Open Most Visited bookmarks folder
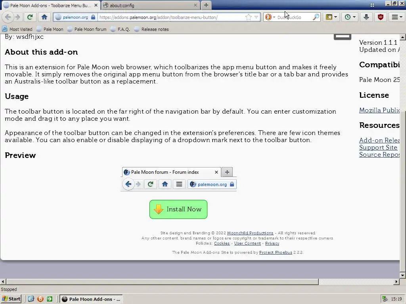The width and height of the screenshot is (406, 304). point(17,29)
